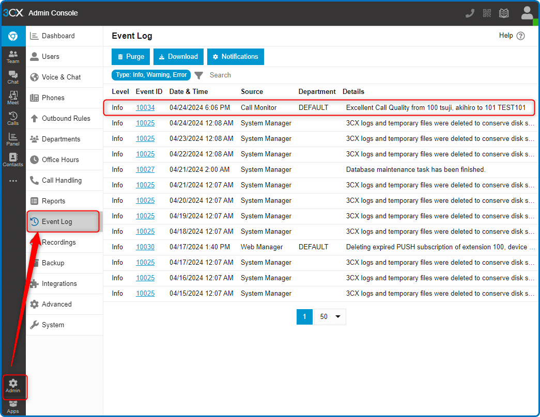Click the 'Call Monitor' source cell
Image resolution: width=540 pixels, height=417 pixels.
259,108
